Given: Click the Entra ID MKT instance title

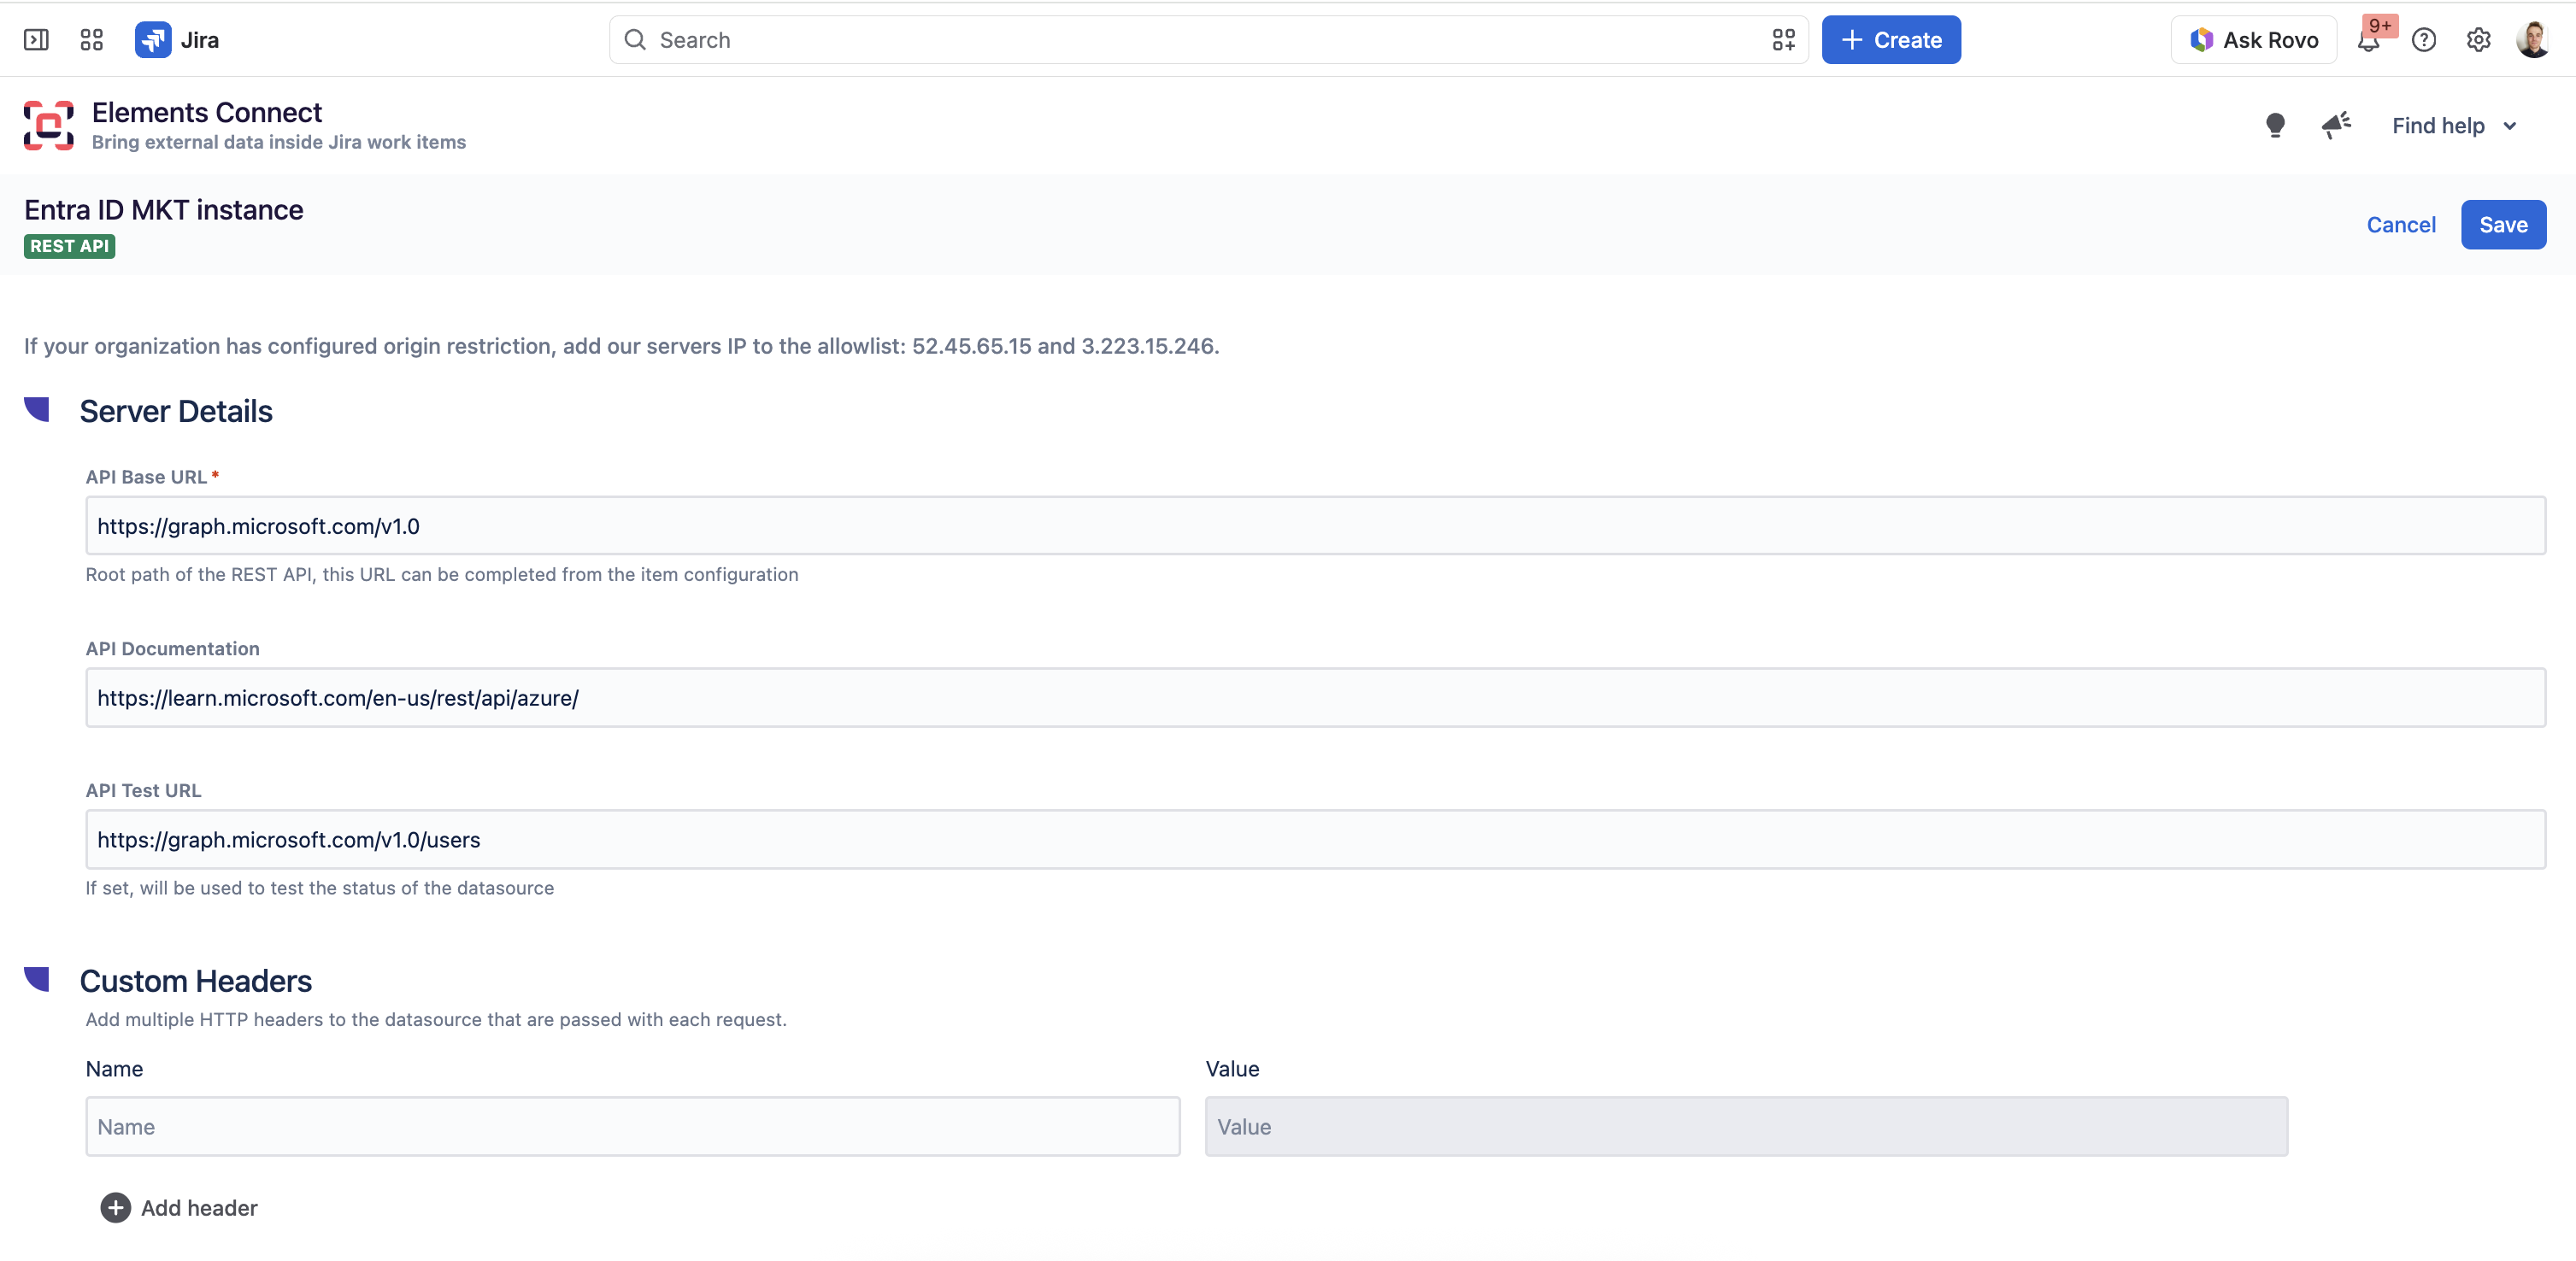Looking at the screenshot, I should [164, 210].
